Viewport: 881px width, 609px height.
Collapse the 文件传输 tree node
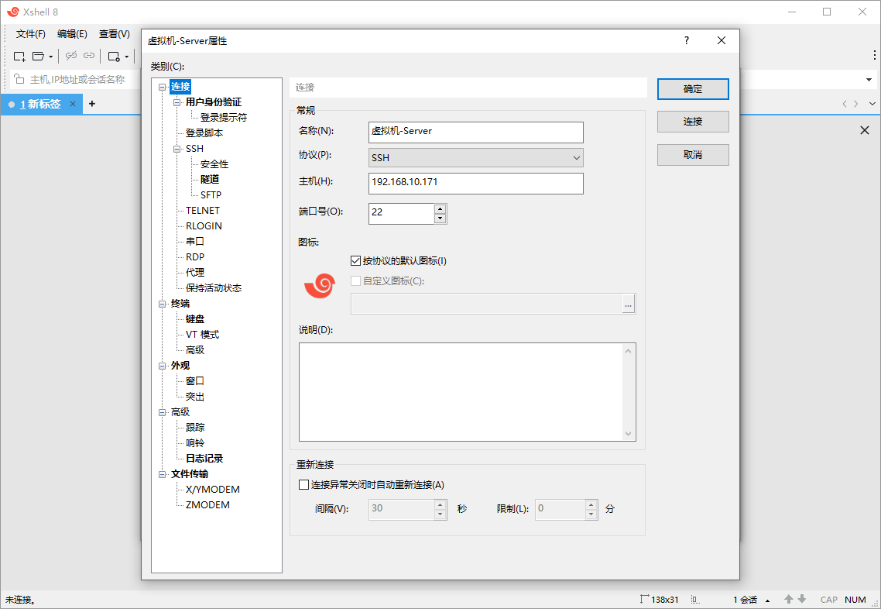click(163, 473)
